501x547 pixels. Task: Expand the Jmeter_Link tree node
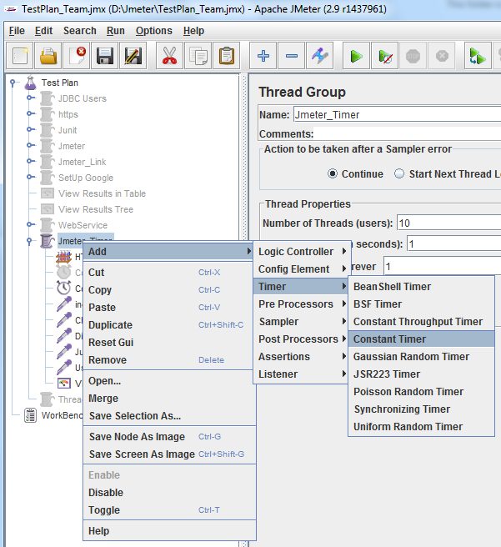click(x=30, y=161)
